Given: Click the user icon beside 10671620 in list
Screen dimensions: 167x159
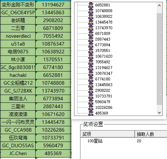Looking at the screenshot, I should click(91, 56).
